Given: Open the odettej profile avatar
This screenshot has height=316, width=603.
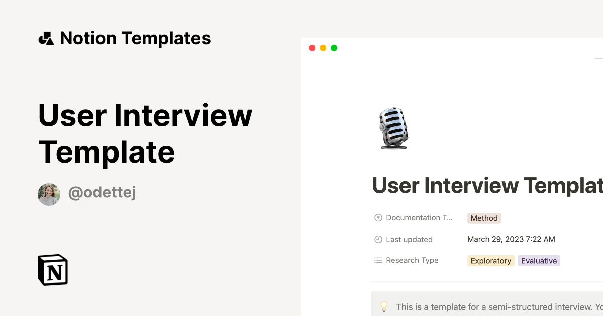Looking at the screenshot, I should (x=49, y=194).
